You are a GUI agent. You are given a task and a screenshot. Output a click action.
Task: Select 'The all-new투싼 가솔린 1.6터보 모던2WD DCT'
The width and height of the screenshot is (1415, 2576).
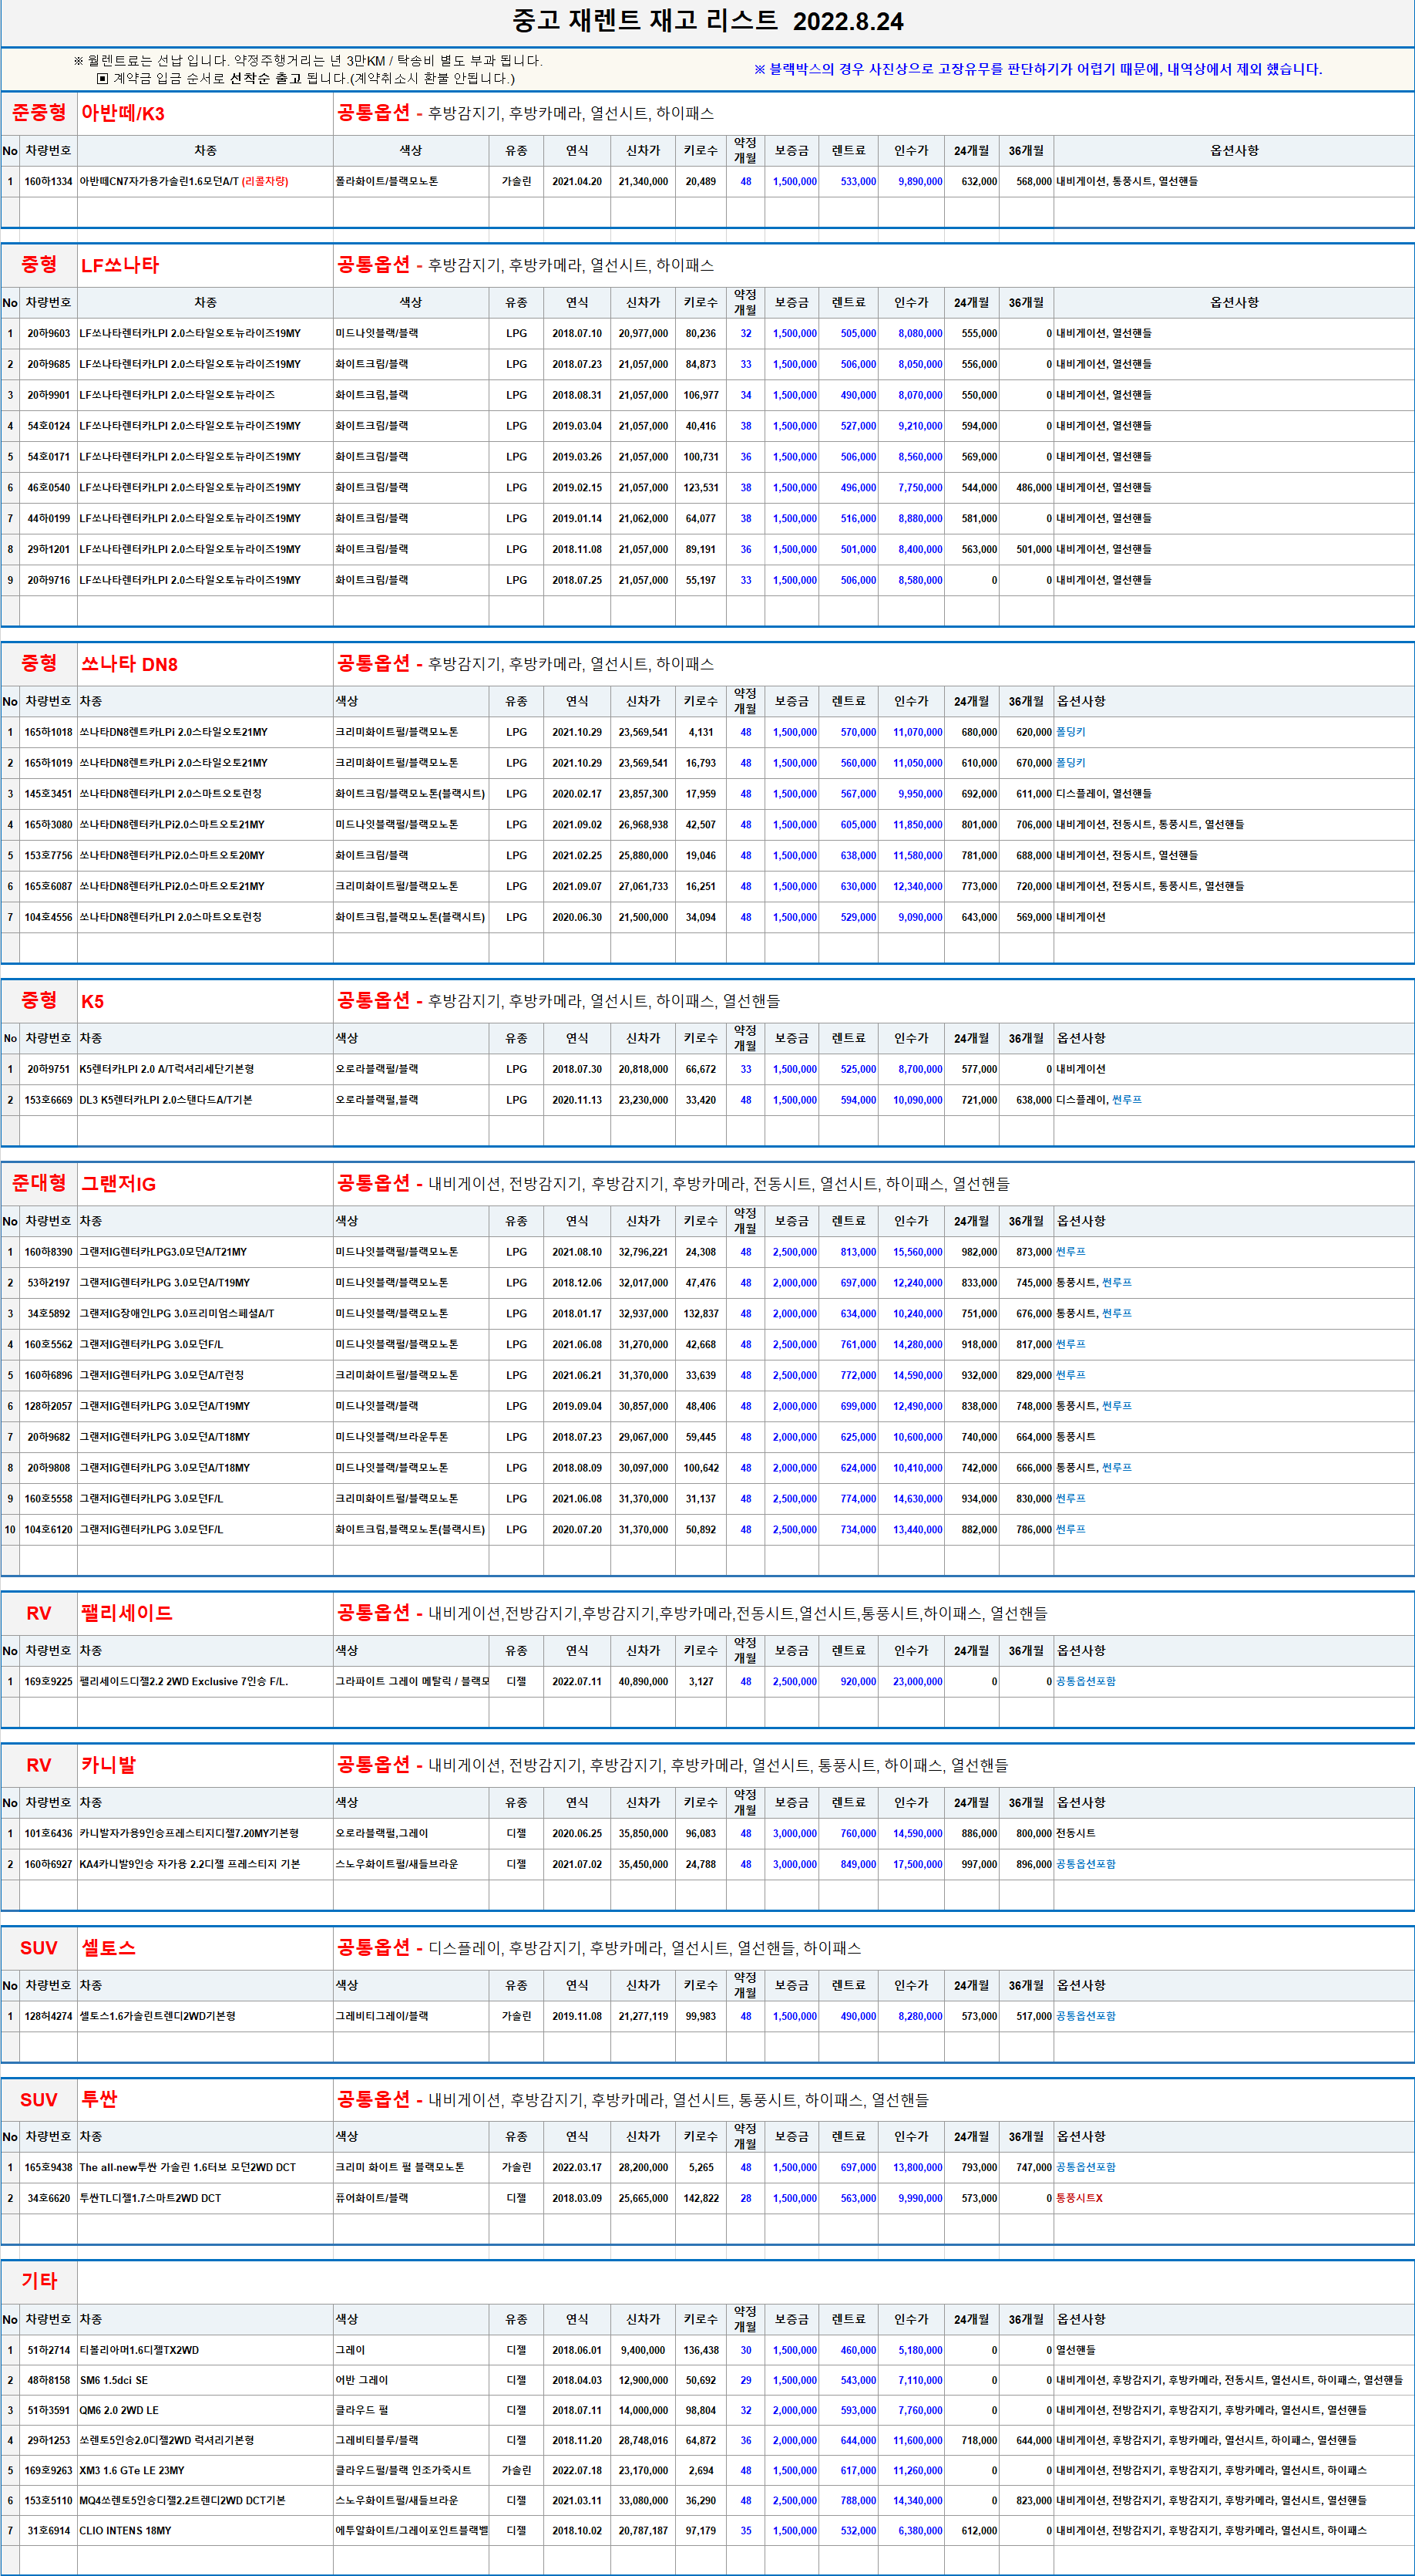point(188,2168)
